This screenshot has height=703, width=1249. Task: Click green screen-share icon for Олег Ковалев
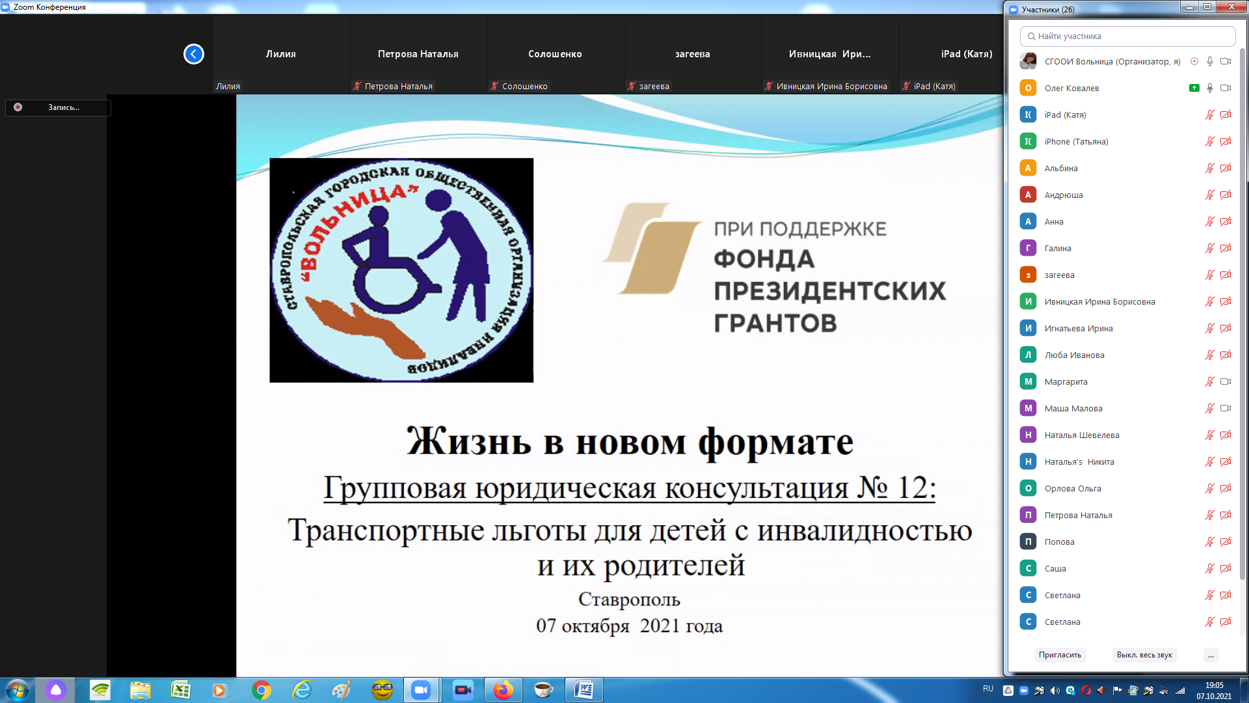pyautogui.click(x=1194, y=88)
